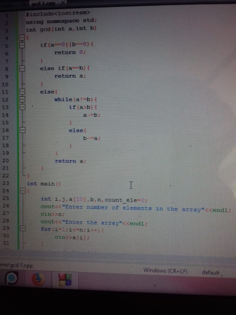Click the Windows (CR+LF) status bar field

click(165, 271)
